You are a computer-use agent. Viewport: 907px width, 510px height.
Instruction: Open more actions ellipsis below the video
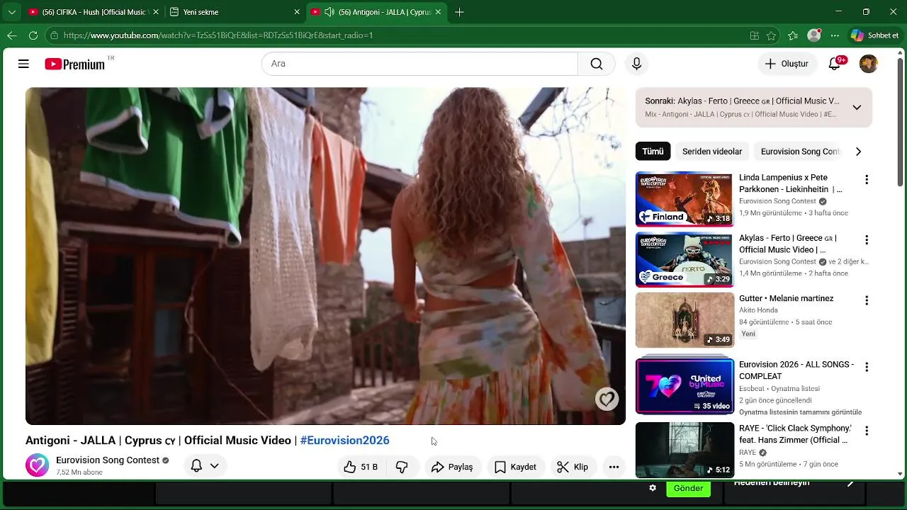point(614,467)
